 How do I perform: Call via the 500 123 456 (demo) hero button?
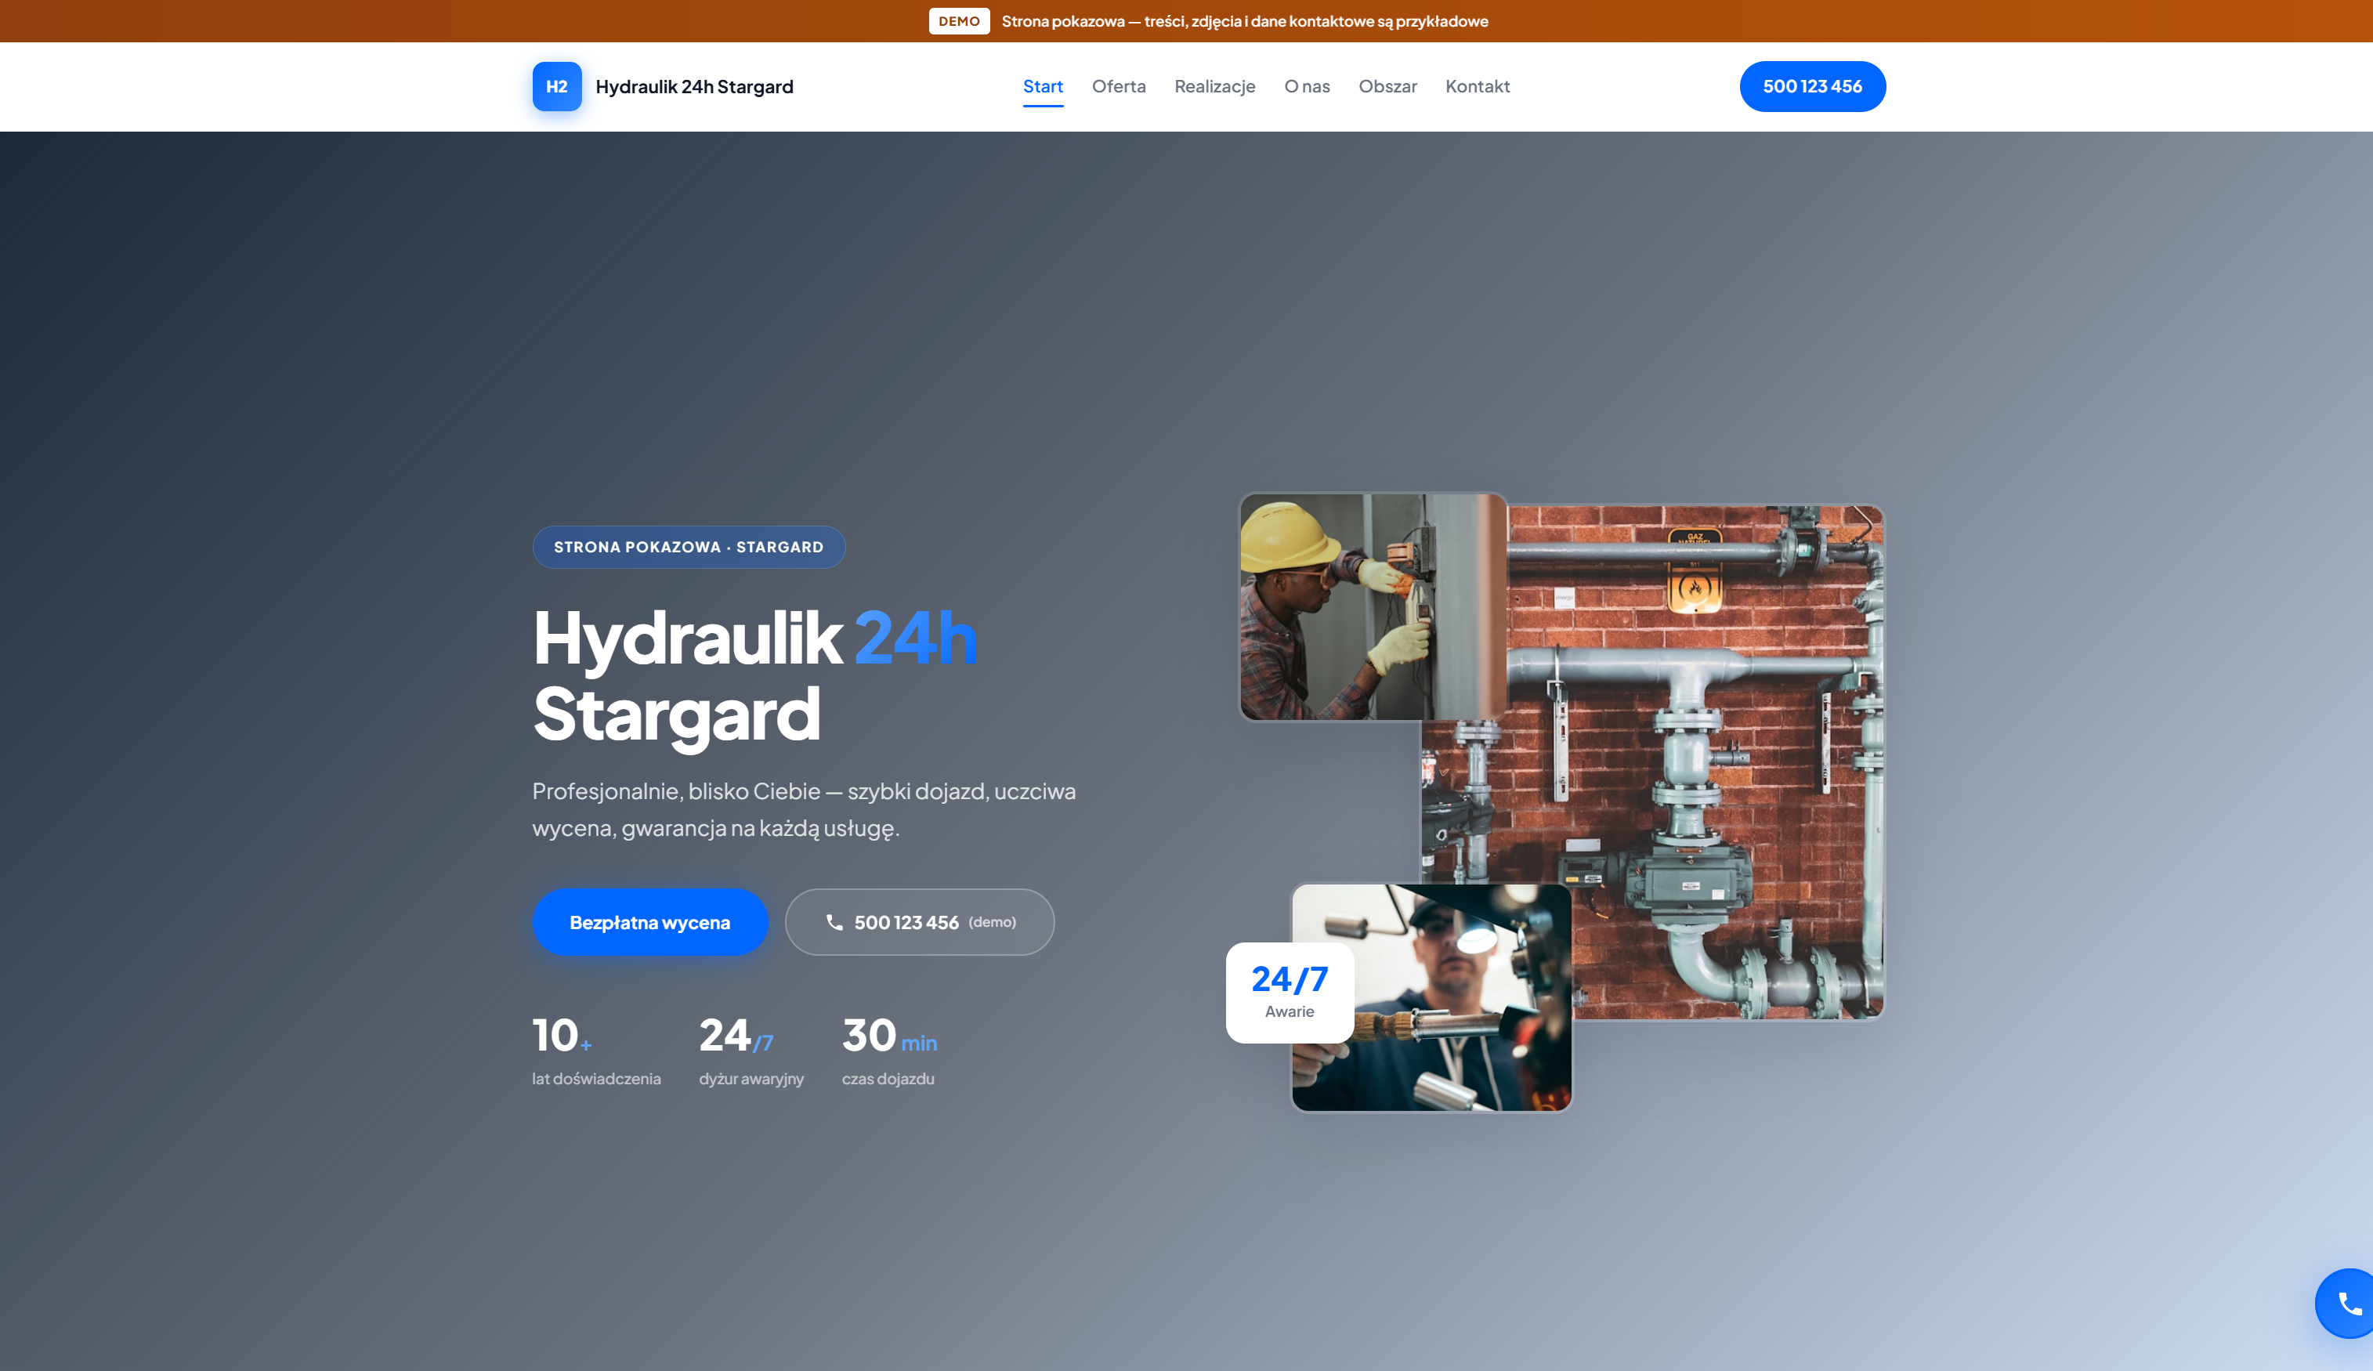[x=919, y=922]
